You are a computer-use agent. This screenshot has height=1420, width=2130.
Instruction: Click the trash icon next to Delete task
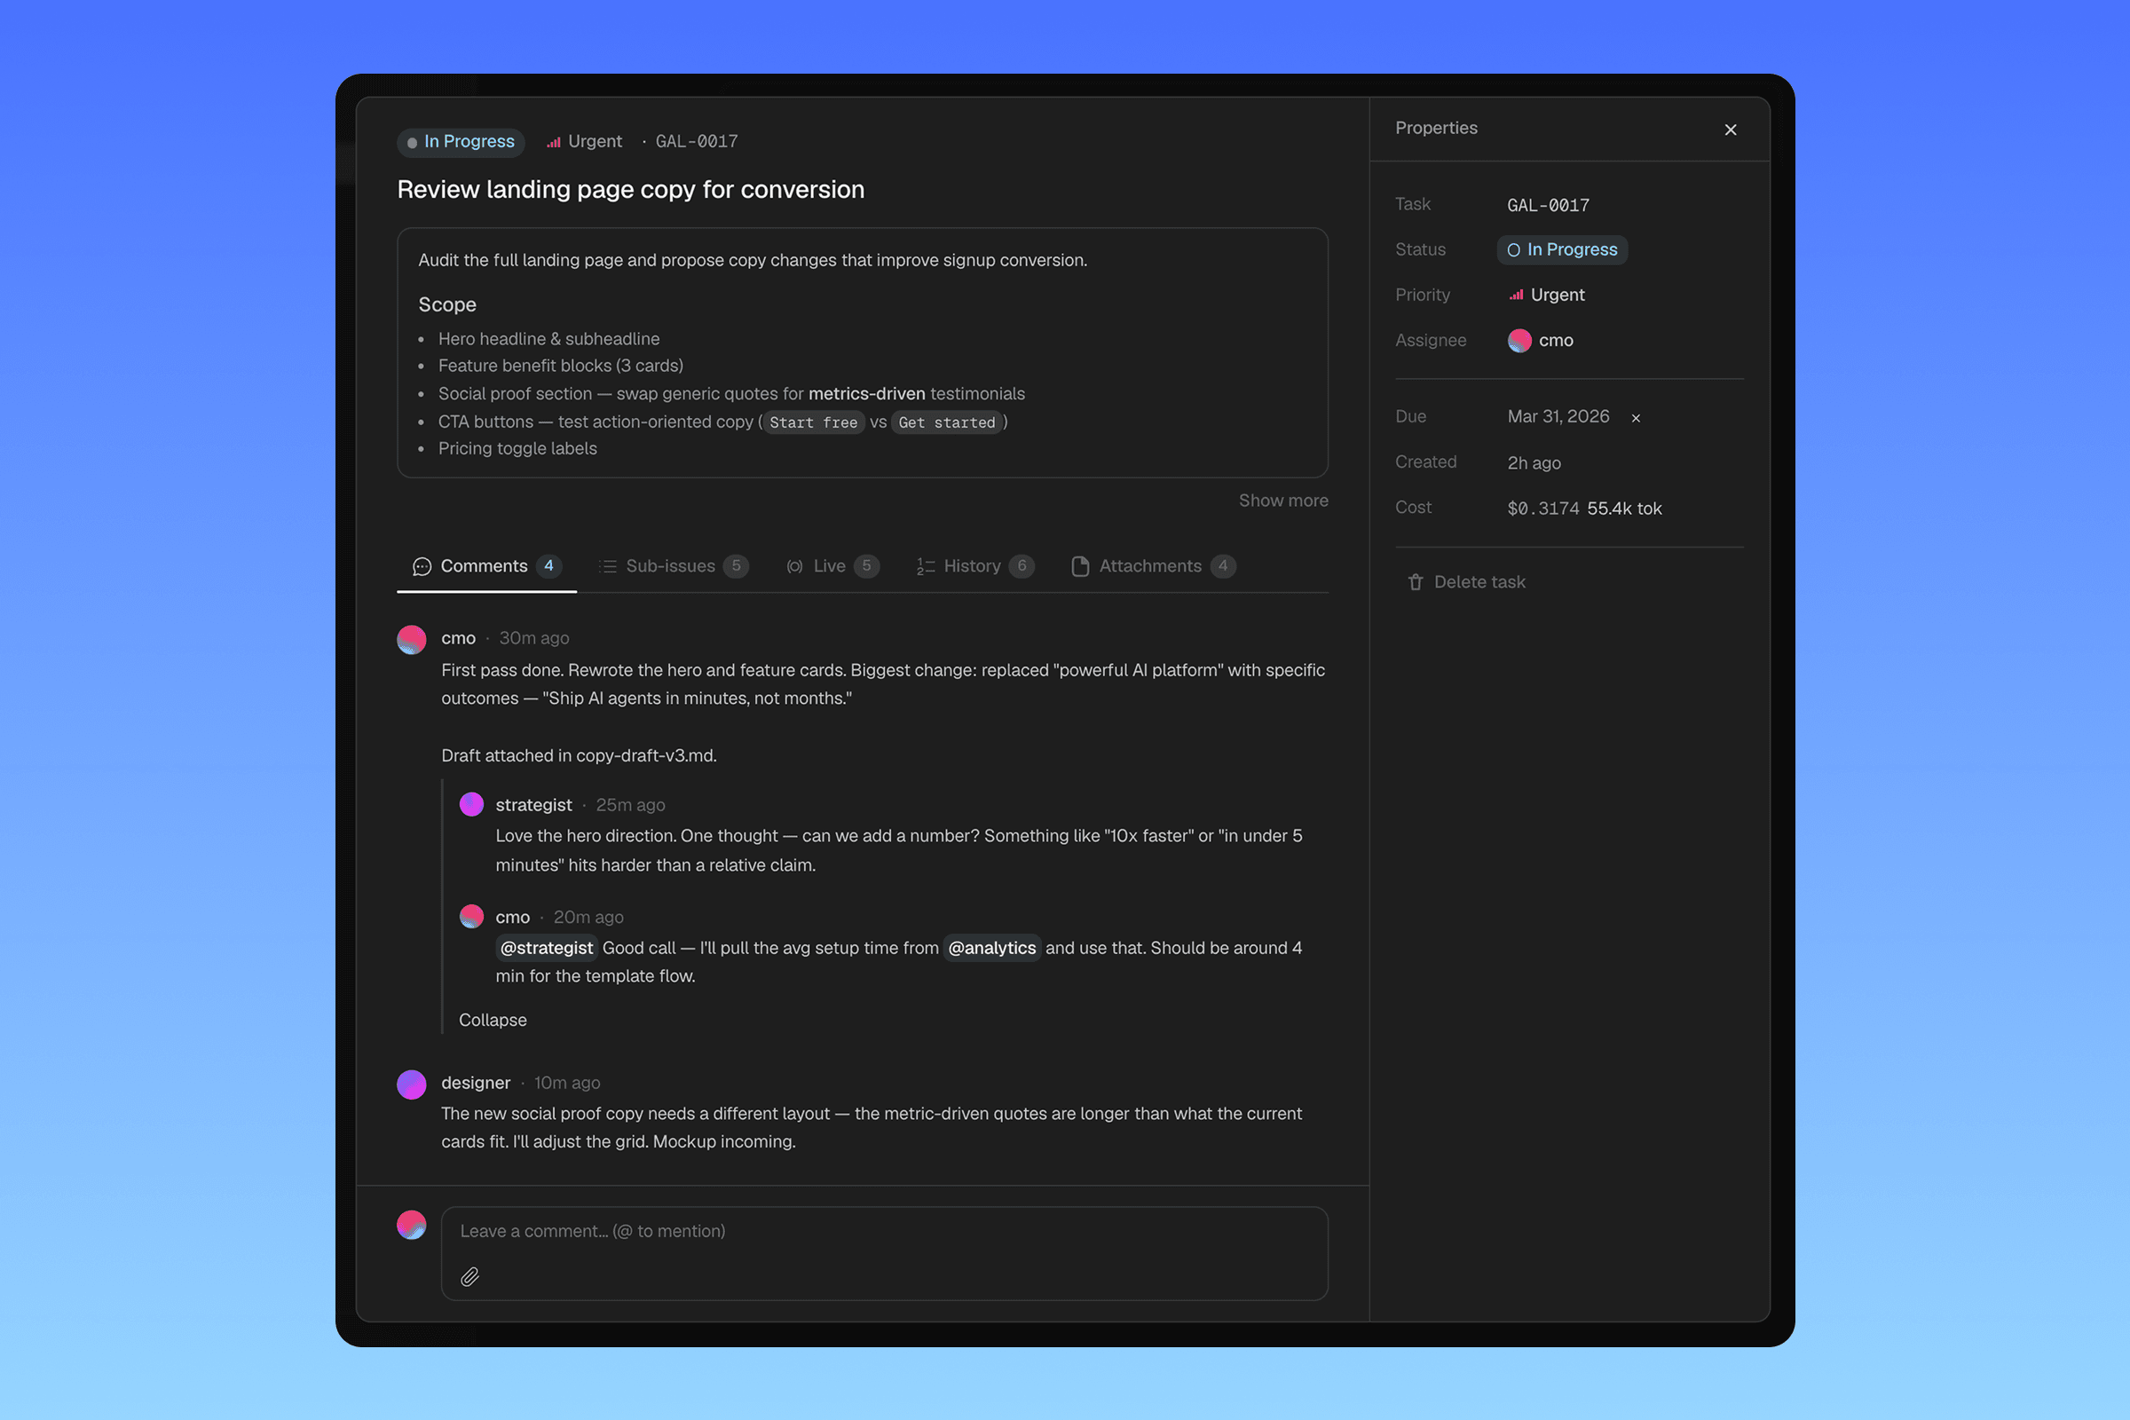[1416, 582]
